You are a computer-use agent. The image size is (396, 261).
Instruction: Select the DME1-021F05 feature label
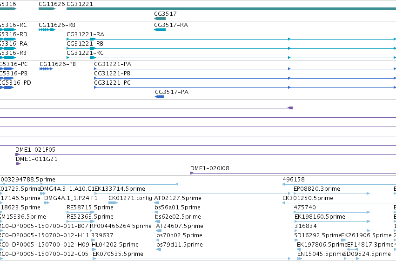[x=35, y=150]
